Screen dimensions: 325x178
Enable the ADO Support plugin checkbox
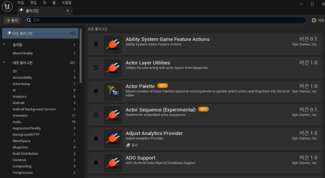pyautogui.click(x=96, y=163)
